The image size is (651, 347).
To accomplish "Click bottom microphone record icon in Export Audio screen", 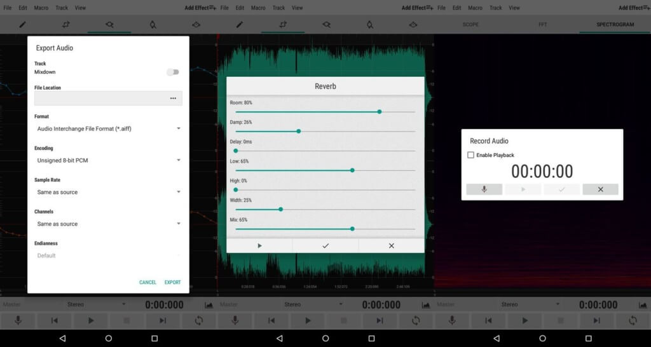I will point(18,320).
